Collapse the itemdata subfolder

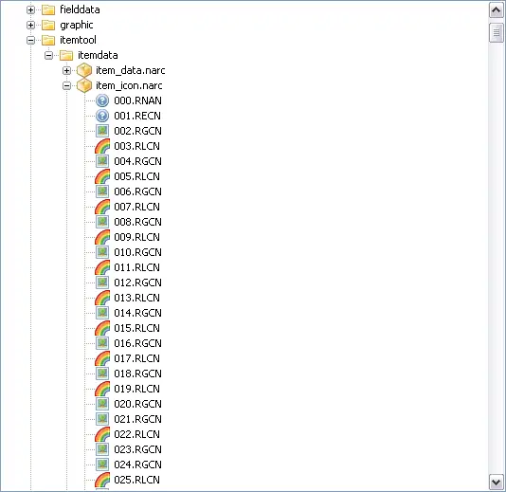click(x=48, y=56)
